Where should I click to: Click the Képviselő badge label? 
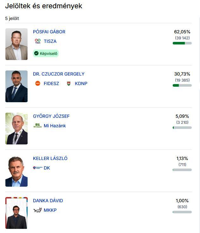point(48,54)
